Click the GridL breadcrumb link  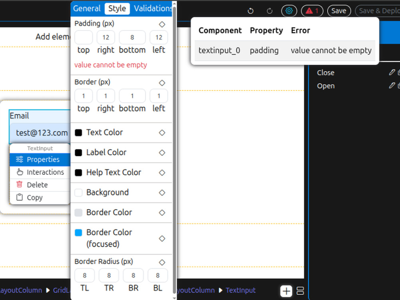pos(62,290)
